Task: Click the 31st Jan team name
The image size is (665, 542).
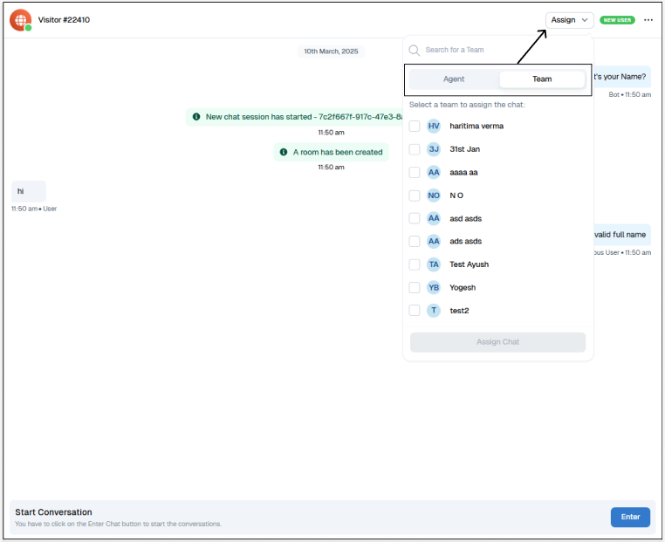Action: [464, 149]
